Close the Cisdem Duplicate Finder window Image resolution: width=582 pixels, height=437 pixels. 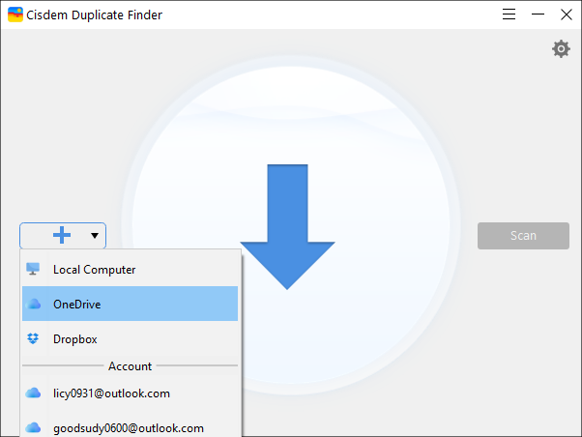(x=566, y=15)
